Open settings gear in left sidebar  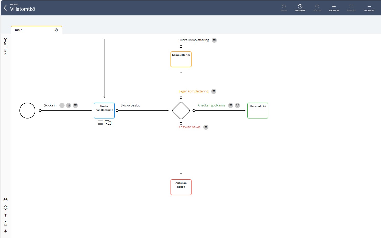(6, 208)
